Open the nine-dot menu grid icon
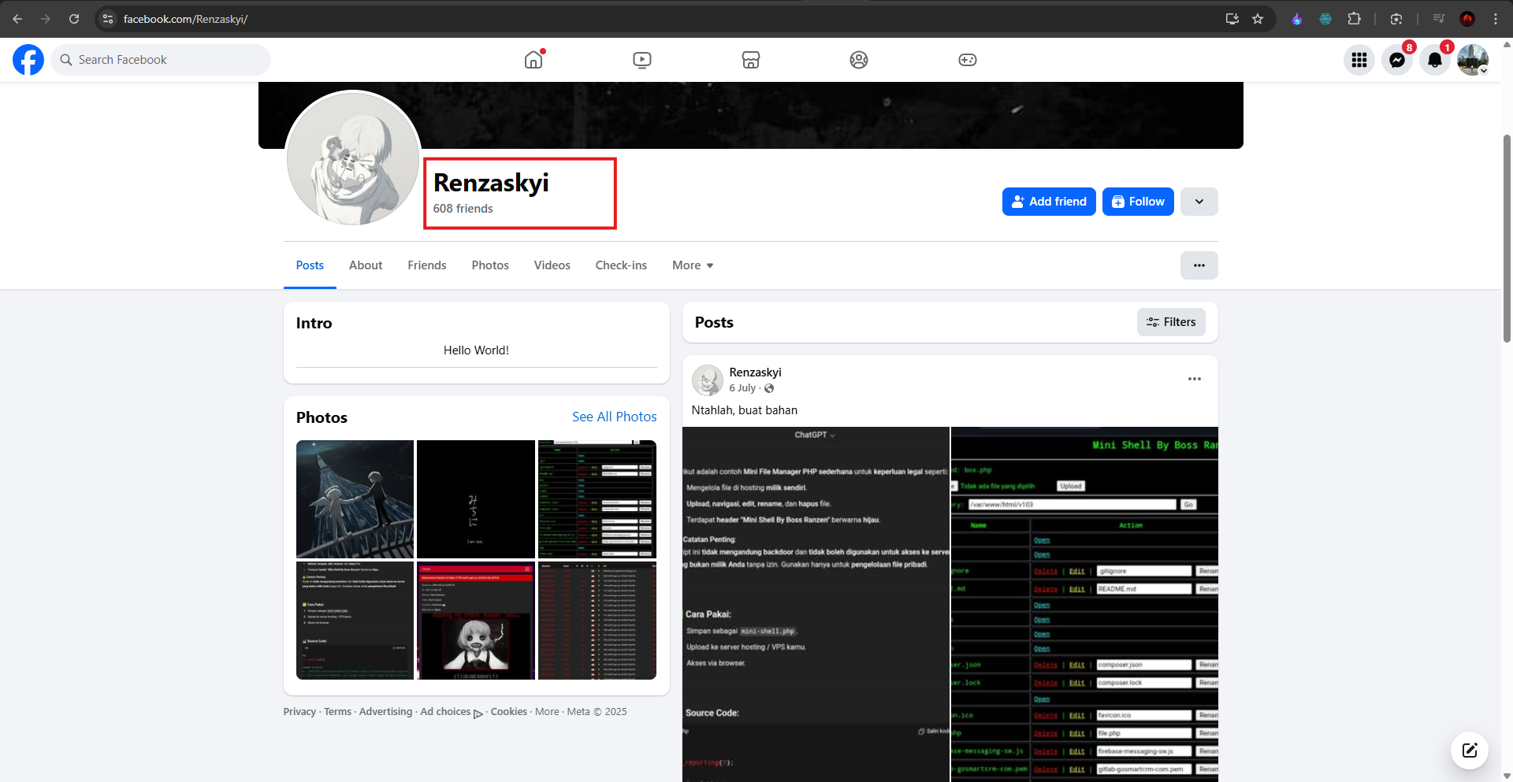The width and height of the screenshot is (1513, 782). pyautogui.click(x=1359, y=60)
